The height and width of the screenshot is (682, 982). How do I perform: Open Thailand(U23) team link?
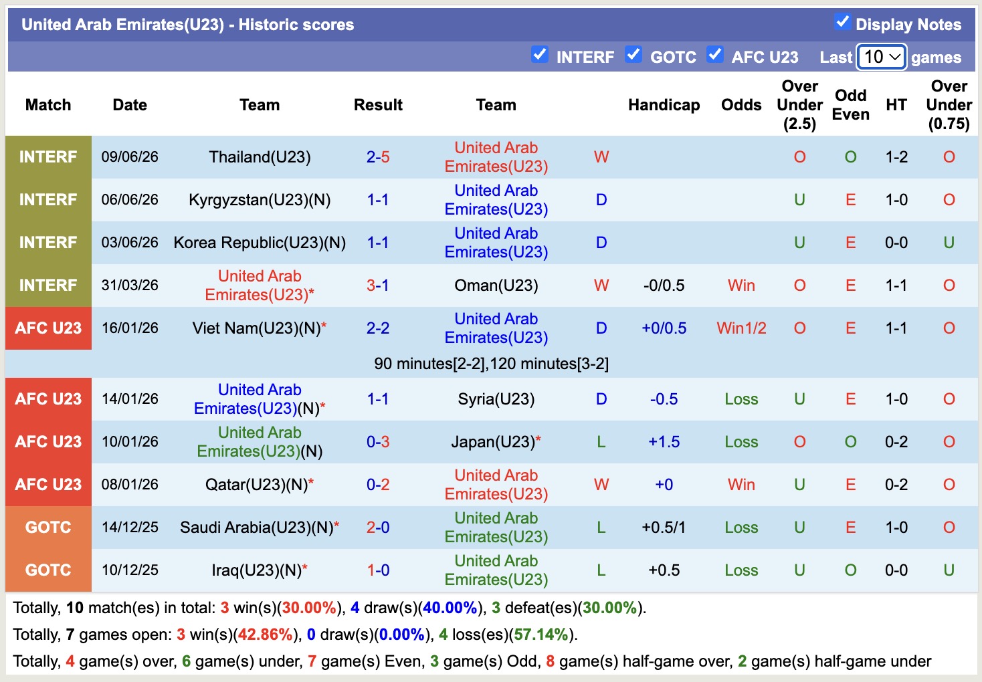[x=260, y=157]
